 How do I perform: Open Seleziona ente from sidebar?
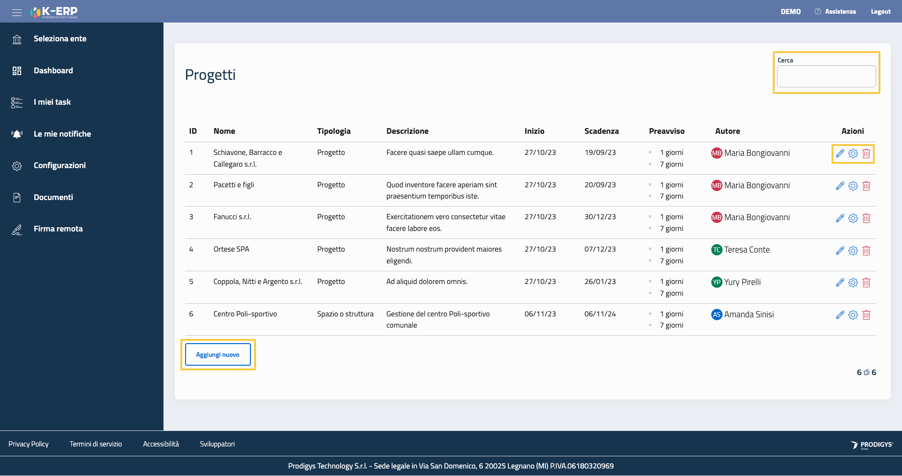click(60, 39)
